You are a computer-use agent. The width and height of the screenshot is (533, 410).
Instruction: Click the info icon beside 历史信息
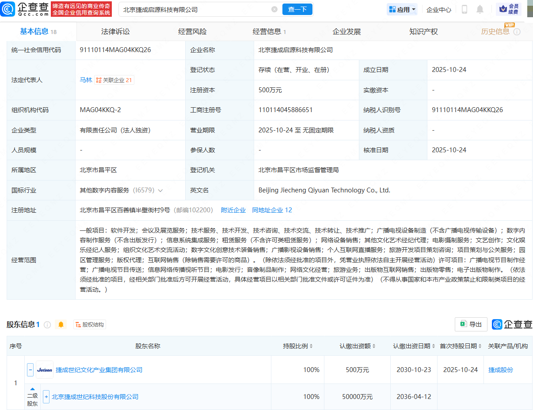(517, 32)
